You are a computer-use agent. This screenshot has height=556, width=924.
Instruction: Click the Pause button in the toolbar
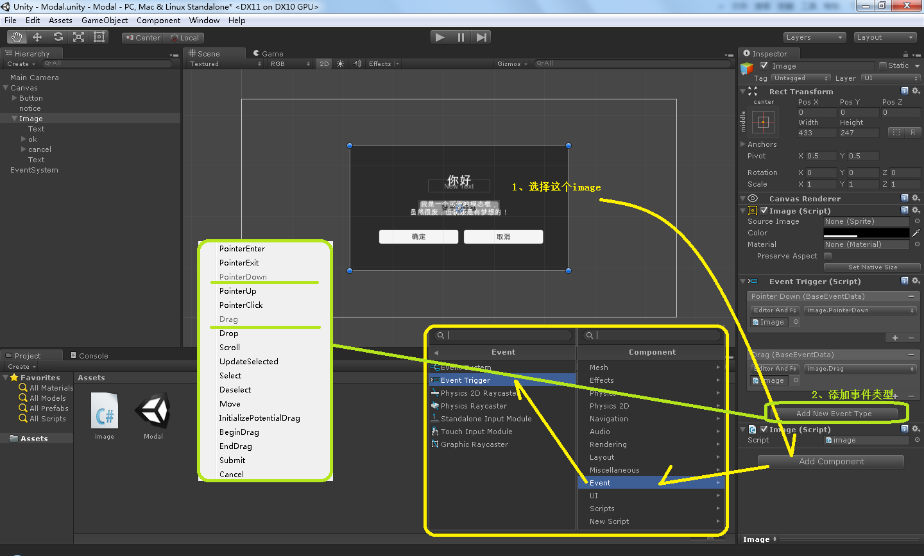tap(461, 37)
